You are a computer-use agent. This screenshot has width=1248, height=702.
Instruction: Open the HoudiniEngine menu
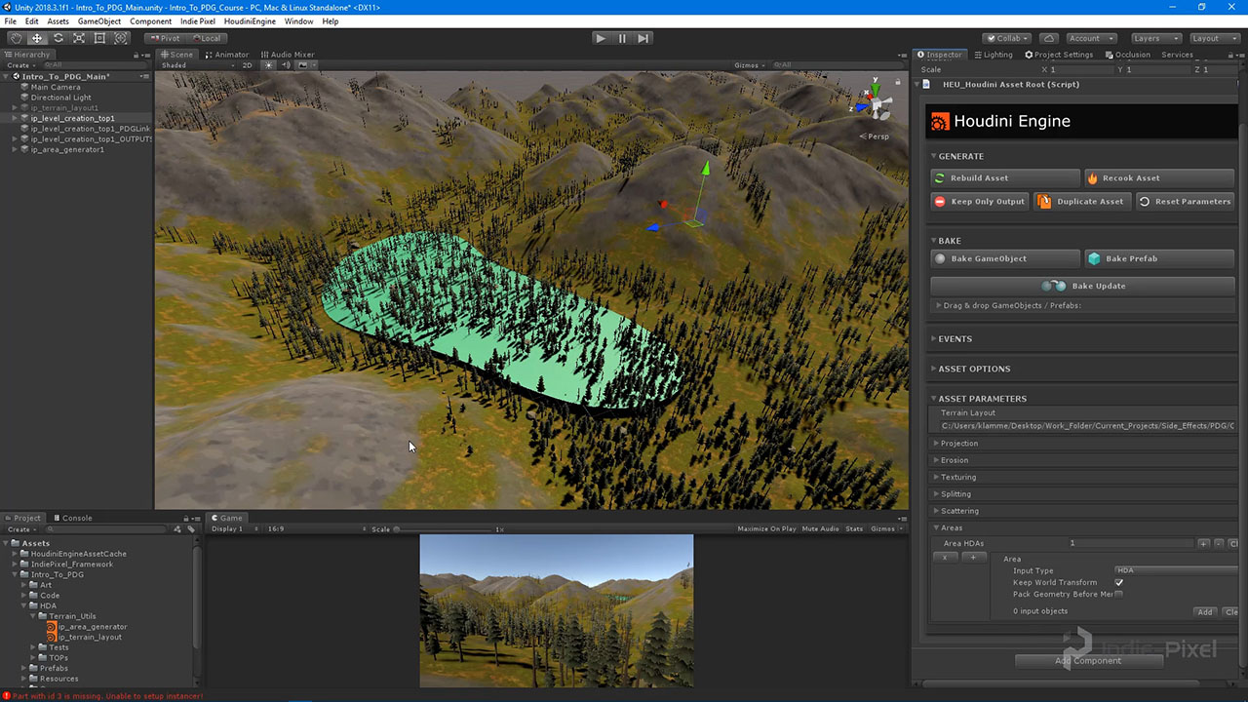click(250, 20)
